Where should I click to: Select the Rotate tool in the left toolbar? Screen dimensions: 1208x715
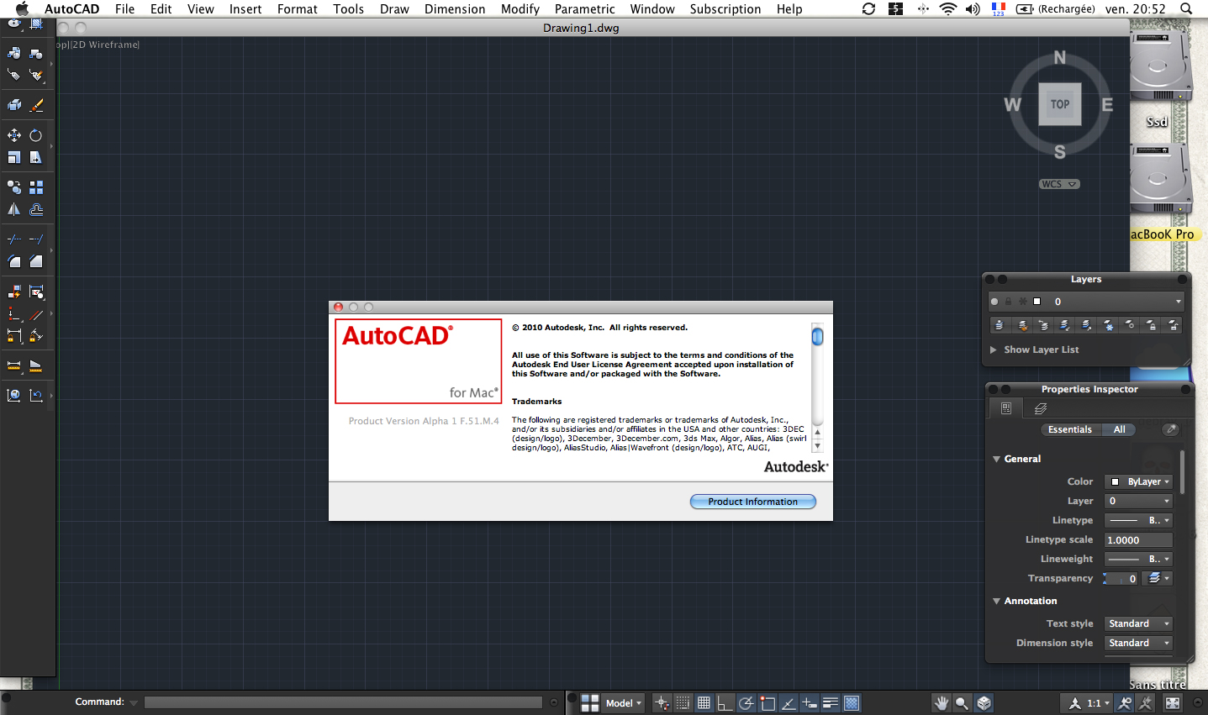pyautogui.click(x=36, y=135)
